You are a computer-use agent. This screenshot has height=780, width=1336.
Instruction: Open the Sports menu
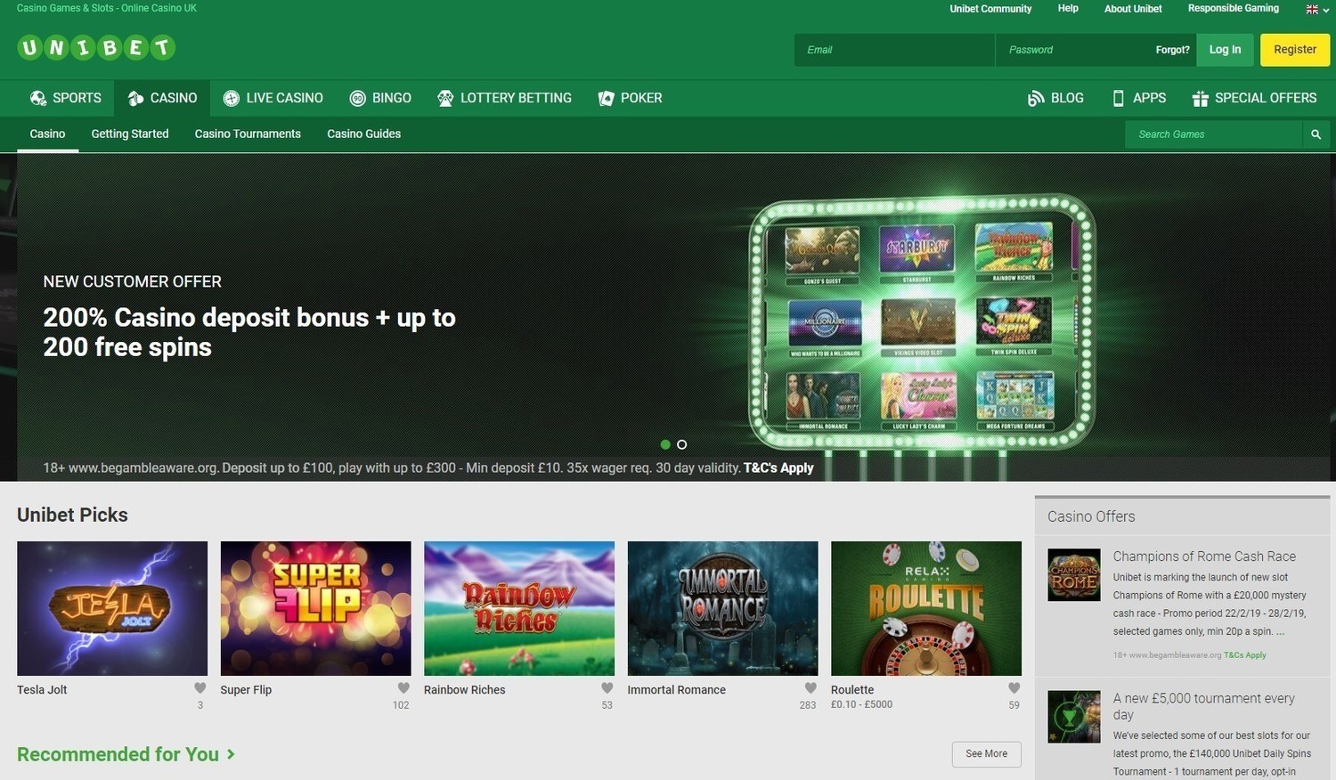coord(66,98)
